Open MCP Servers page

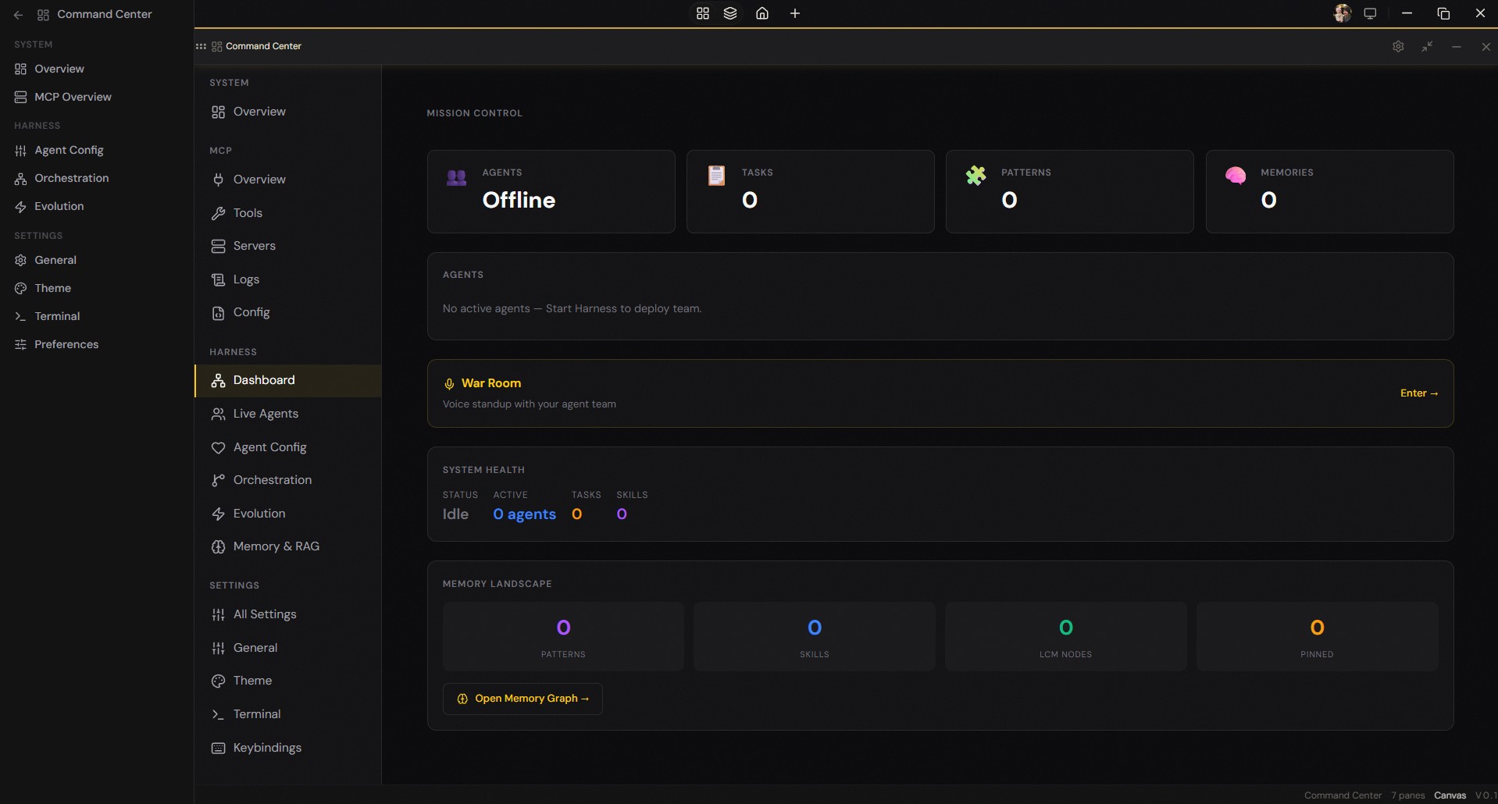tap(254, 246)
